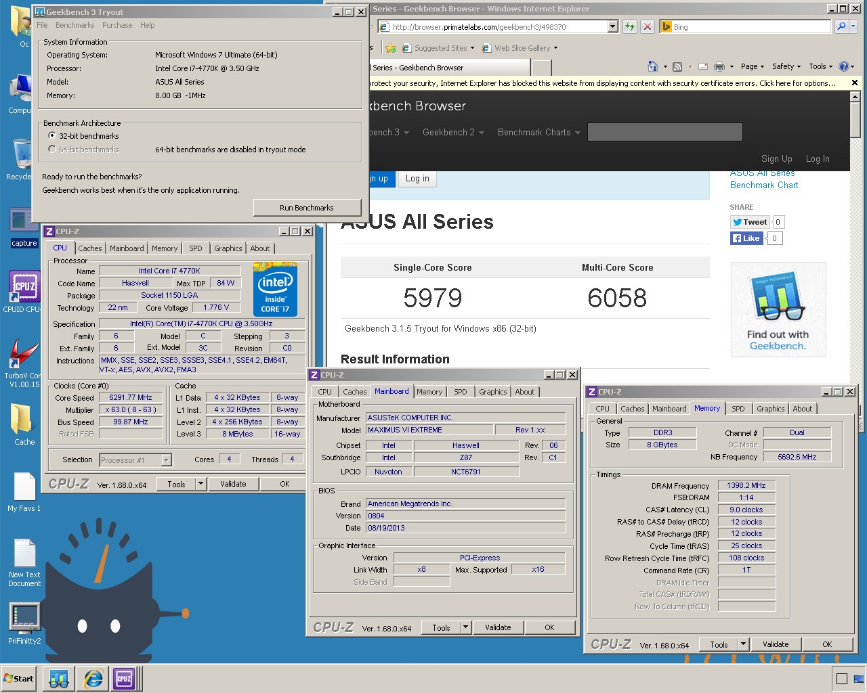This screenshot has width=867, height=693.
Task: Open the IE Page menu dropdown
Action: point(753,66)
